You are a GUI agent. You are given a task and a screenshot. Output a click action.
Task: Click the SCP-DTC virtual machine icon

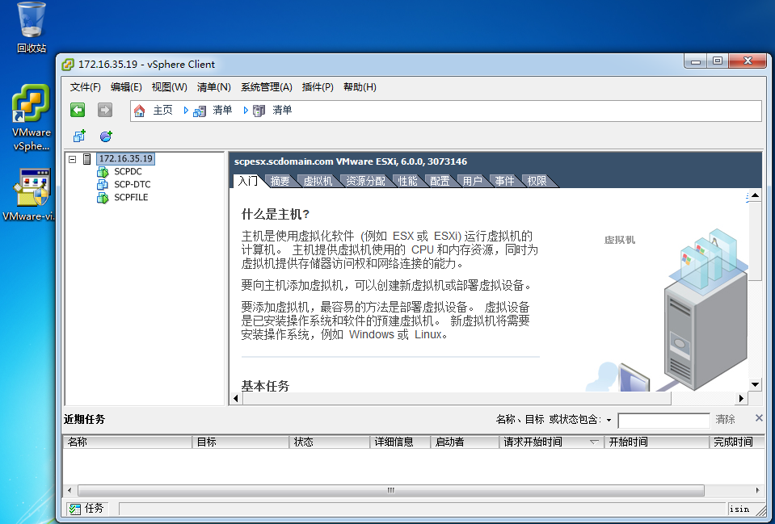pyautogui.click(x=103, y=185)
